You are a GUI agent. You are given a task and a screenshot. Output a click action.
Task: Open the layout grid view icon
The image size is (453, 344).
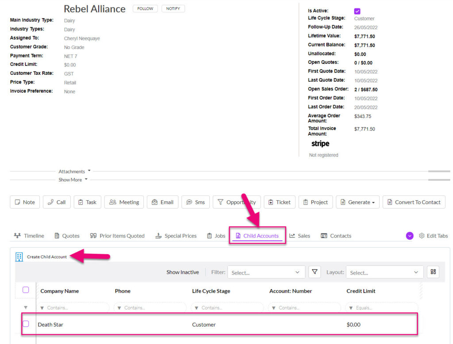pyautogui.click(x=433, y=272)
